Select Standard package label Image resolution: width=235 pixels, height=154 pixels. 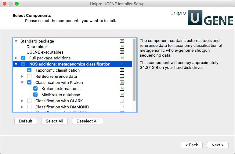pyautogui.click(x=37, y=41)
